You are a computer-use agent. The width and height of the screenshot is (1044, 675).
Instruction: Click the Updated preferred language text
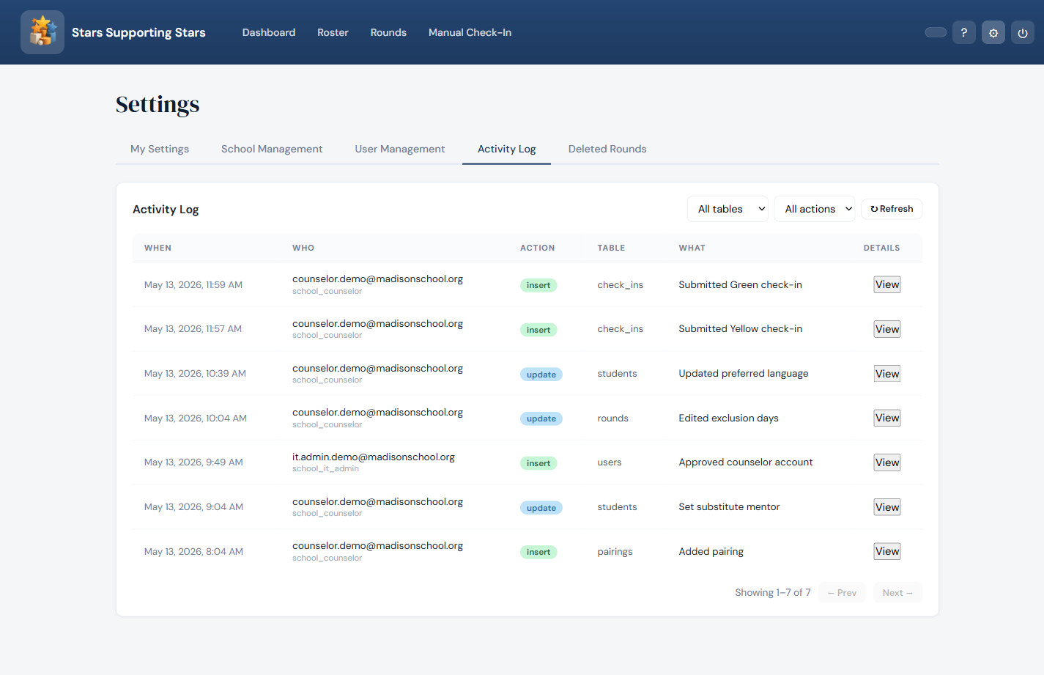click(x=743, y=374)
